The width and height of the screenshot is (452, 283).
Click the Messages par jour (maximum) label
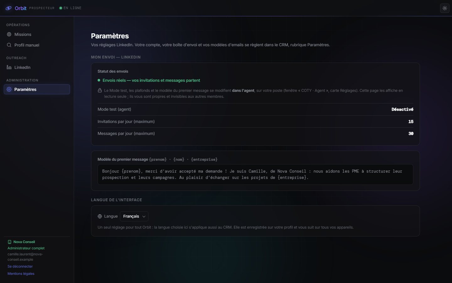coord(126,134)
